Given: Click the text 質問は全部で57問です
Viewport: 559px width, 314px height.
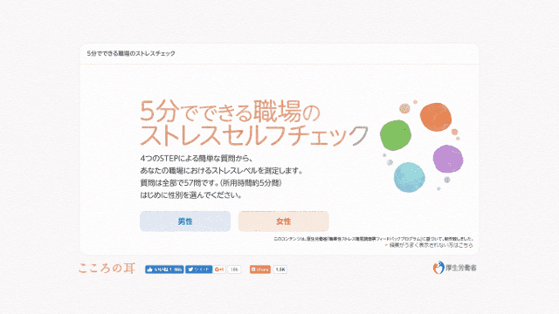Looking at the screenshot, I should (x=180, y=183).
